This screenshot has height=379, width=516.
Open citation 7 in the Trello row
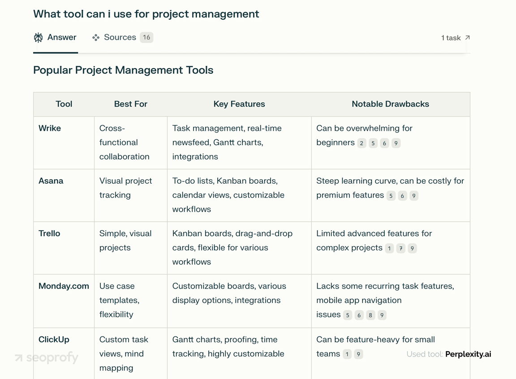pos(401,248)
